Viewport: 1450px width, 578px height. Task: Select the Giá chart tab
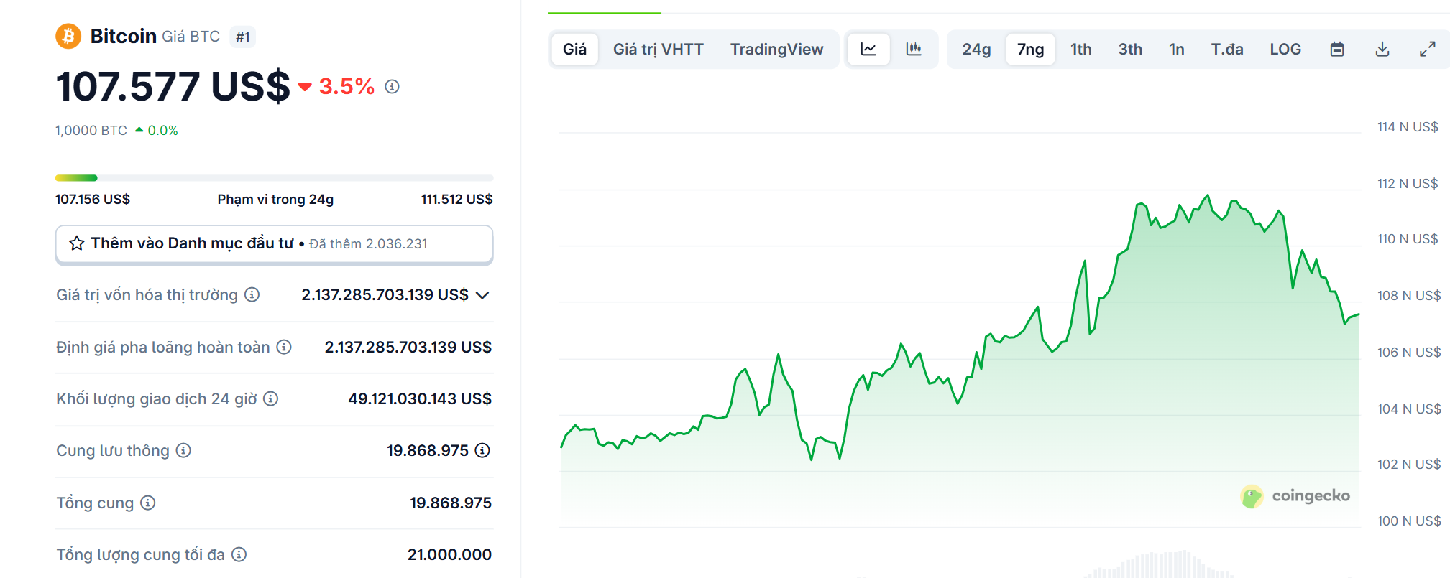coord(574,49)
